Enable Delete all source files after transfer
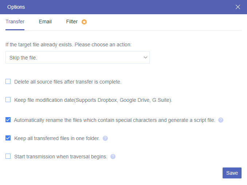The width and height of the screenshot is (247, 185). pyautogui.click(x=8, y=81)
